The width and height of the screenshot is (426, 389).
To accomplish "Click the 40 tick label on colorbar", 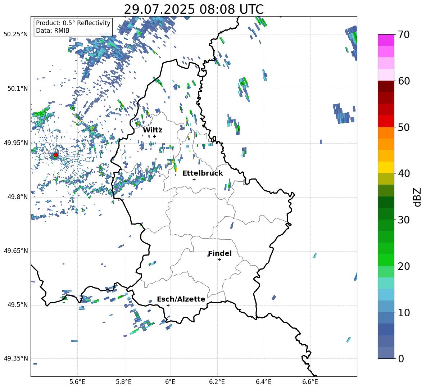I will tap(404, 173).
